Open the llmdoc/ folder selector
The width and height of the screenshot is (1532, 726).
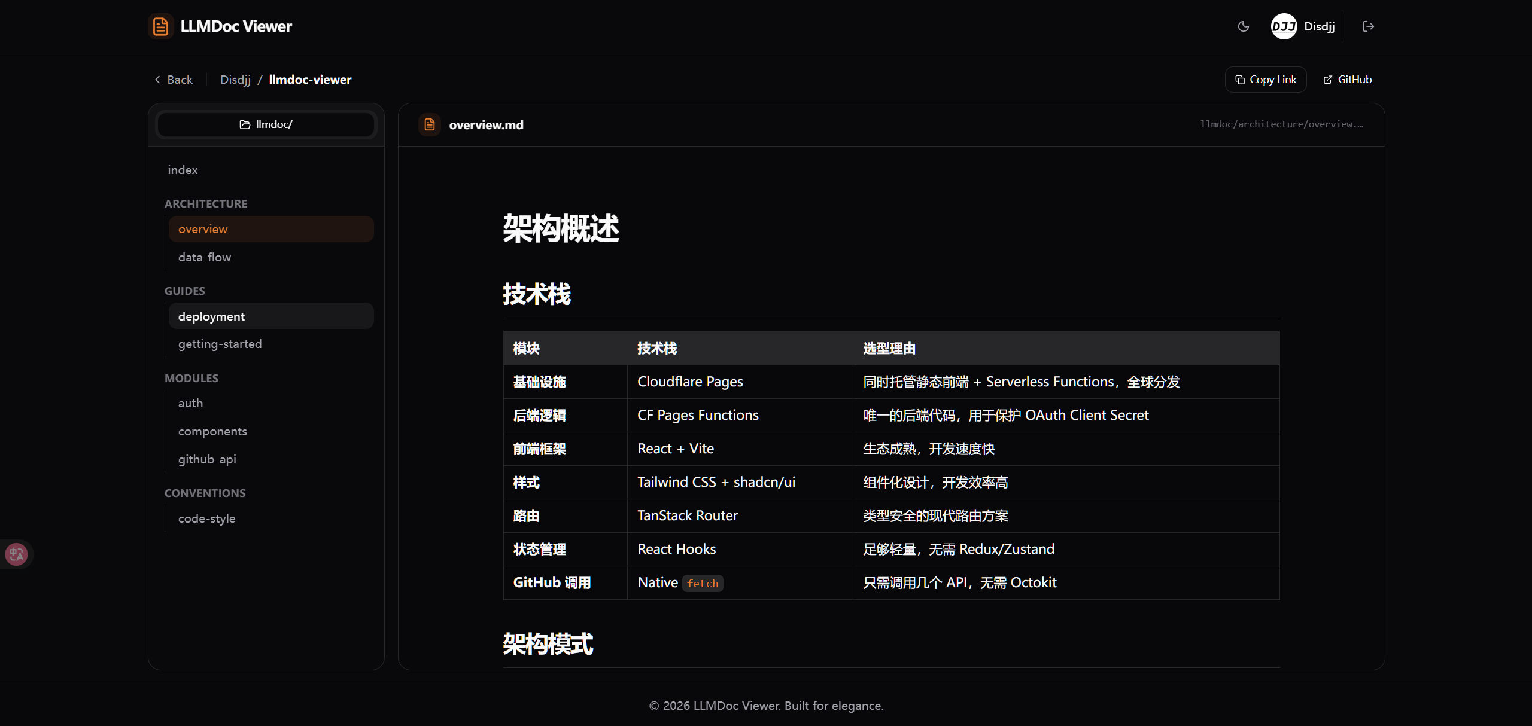266,124
